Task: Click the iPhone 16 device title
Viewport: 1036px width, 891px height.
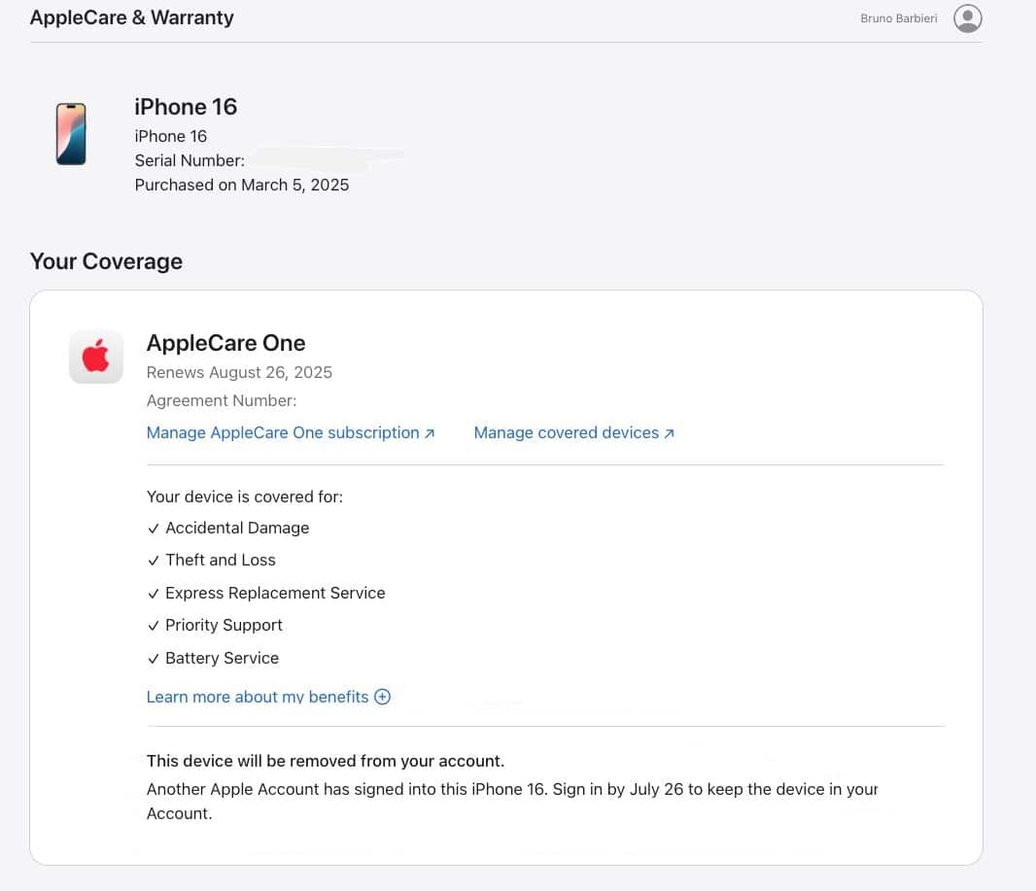Action: click(x=186, y=107)
